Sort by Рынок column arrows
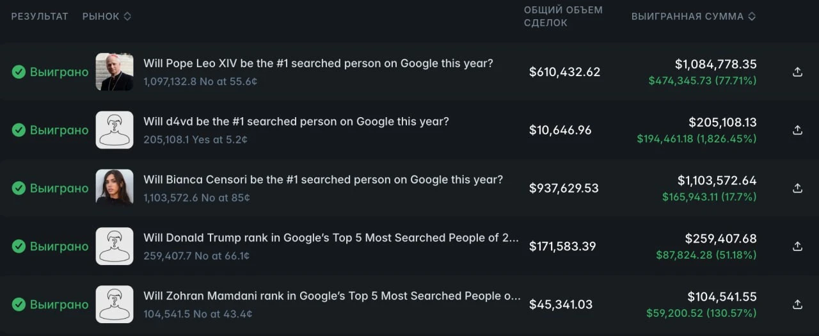This screenshot has width=819, height=336. point(127,17)
